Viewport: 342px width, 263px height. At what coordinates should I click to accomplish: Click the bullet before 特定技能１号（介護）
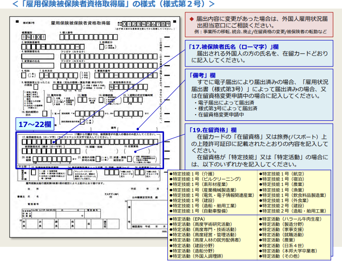(x=172, y=175)
